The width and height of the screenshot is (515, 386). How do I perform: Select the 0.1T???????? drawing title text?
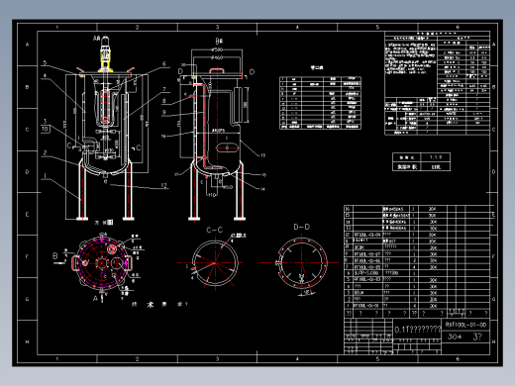418,330
